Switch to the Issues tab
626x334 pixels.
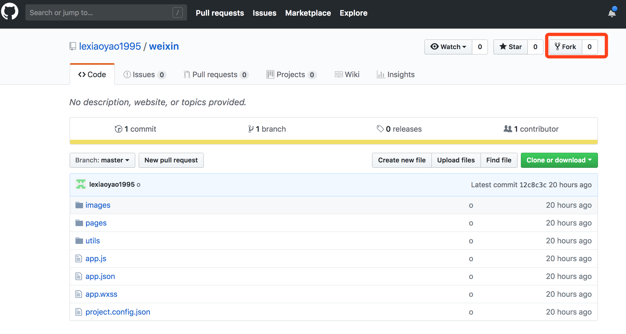point(145,74)
